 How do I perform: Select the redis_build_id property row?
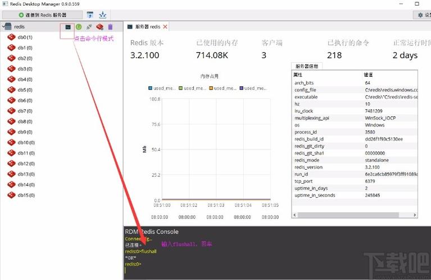[x=355, y=139]
